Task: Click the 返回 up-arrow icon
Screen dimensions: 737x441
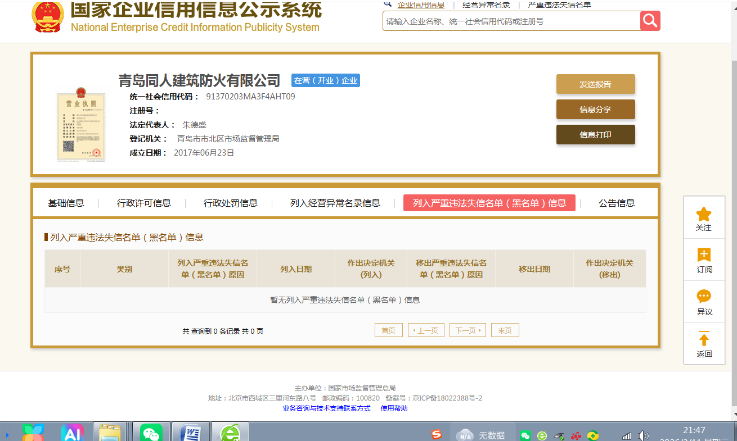Action: [x=704, y=339]
